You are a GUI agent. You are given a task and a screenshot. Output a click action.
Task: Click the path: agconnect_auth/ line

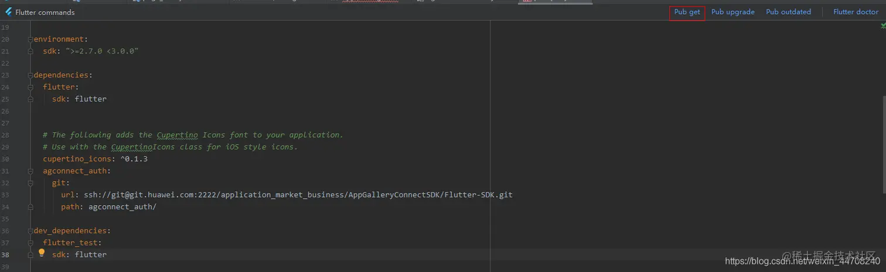(x=108, y=207)
